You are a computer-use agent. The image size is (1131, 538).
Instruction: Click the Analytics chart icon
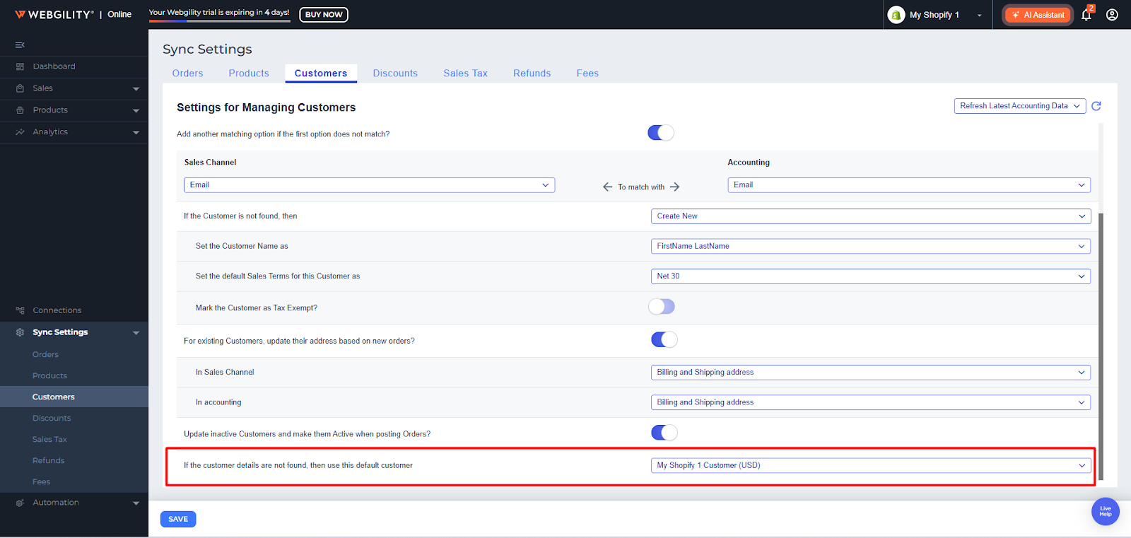(x=20, y=132)
